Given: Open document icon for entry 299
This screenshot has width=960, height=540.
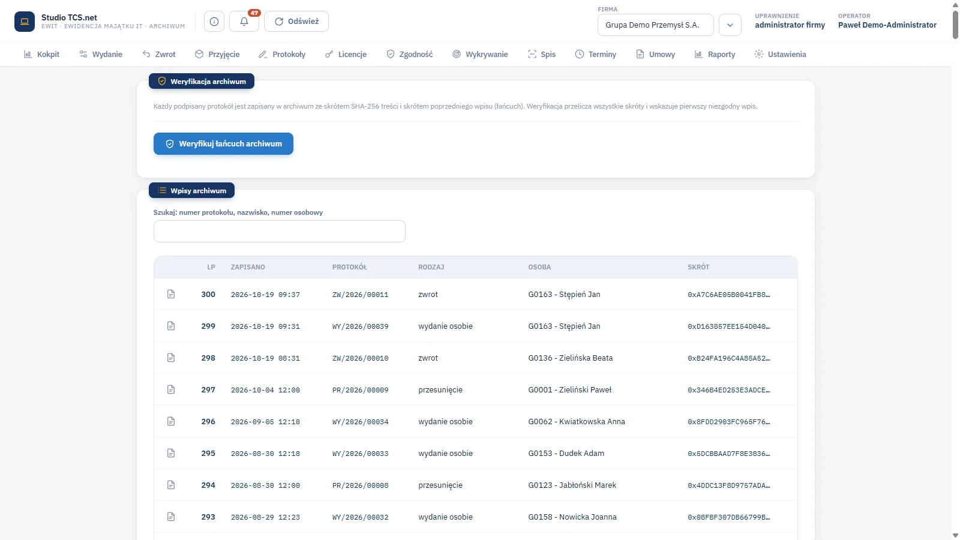Looking at the screenshot, I should pyautogui.click(x=171, y=326).
